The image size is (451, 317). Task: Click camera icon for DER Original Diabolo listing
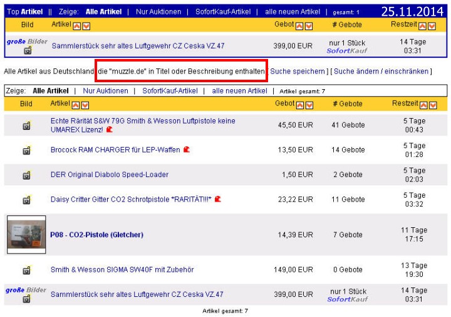click(x=26, y=175)
